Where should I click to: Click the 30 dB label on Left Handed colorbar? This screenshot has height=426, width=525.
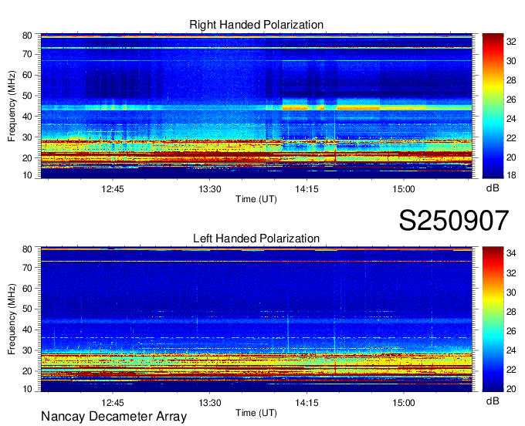pos(511,292)
